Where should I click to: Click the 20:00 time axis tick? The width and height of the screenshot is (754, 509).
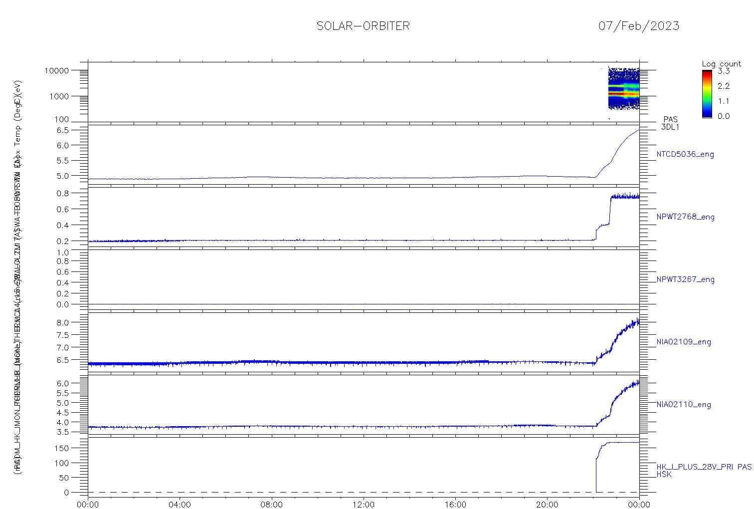547,505
